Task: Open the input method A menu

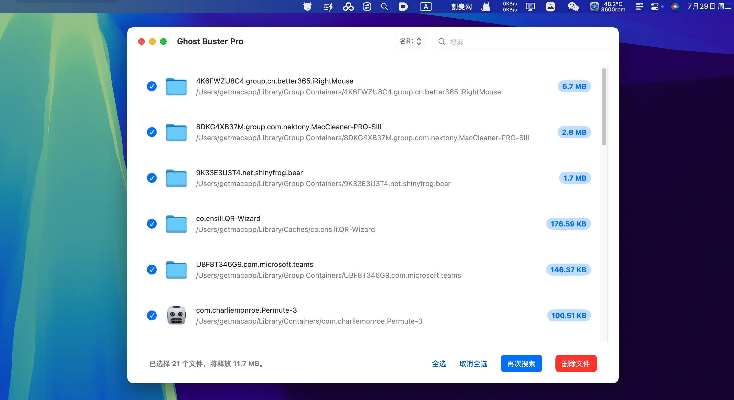Action: (x=426, y=7)
